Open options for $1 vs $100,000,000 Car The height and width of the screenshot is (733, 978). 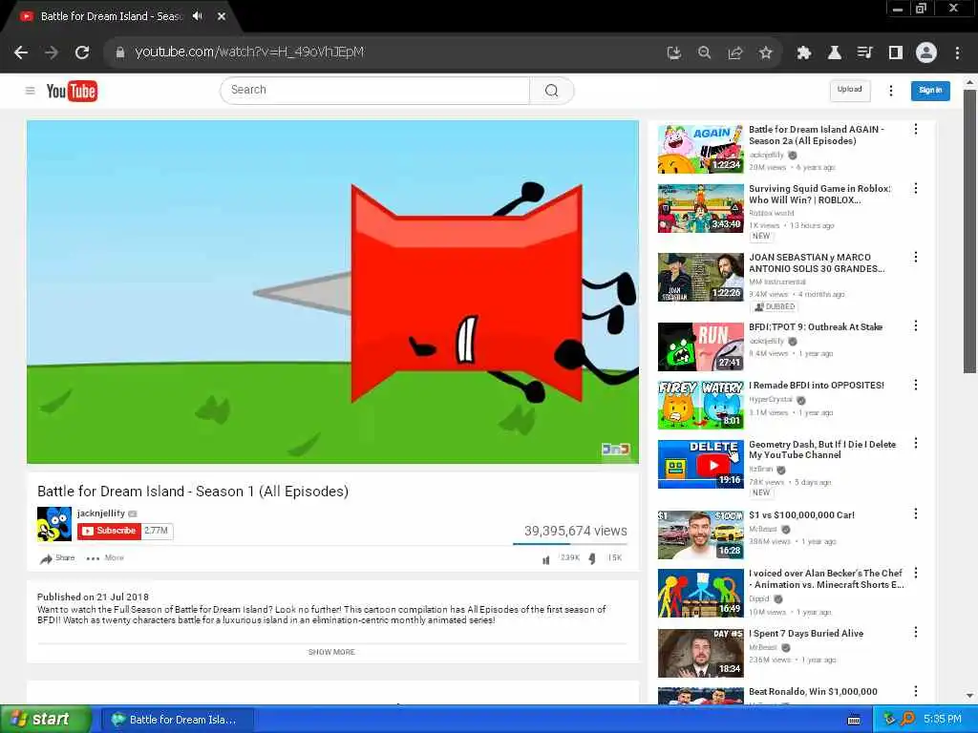click(x=916, y=513)
